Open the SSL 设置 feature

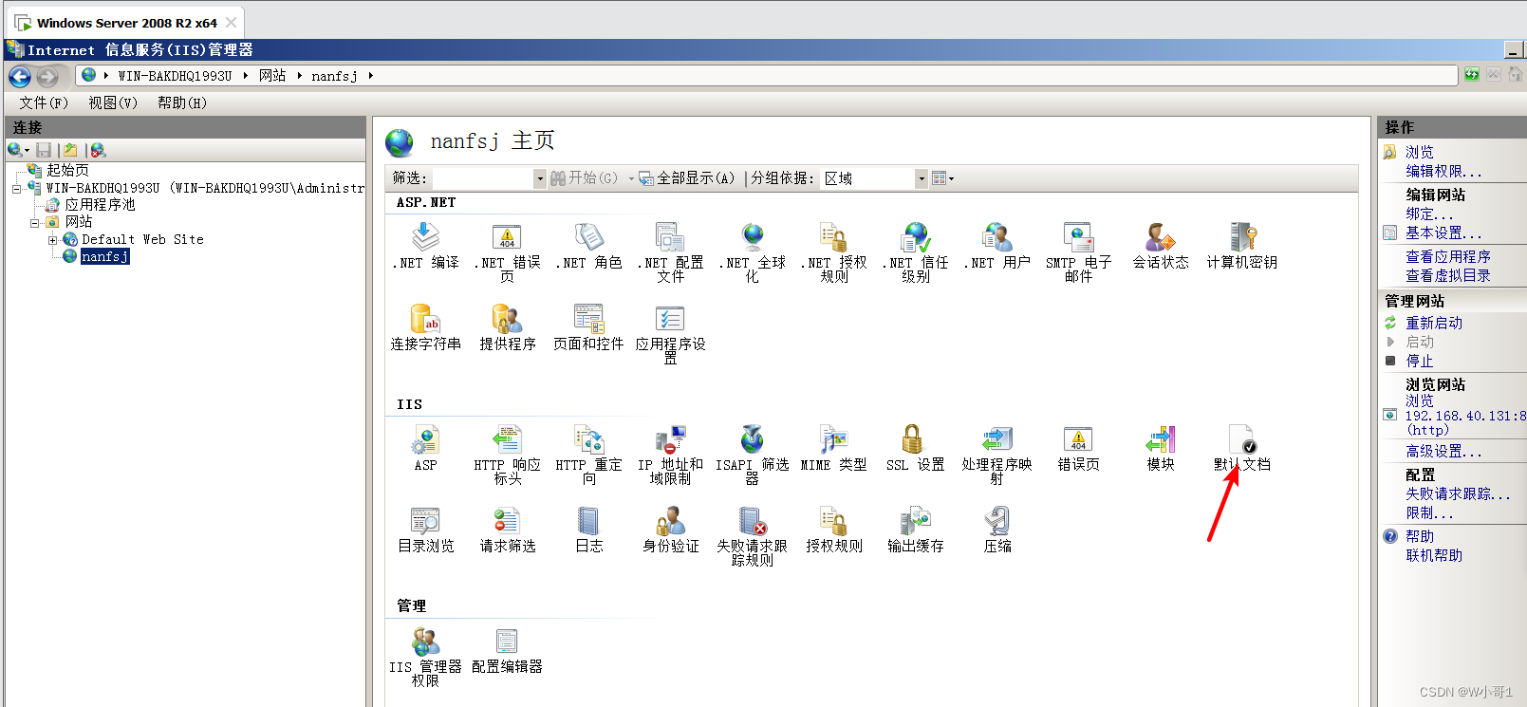click(x=915, y=448)
